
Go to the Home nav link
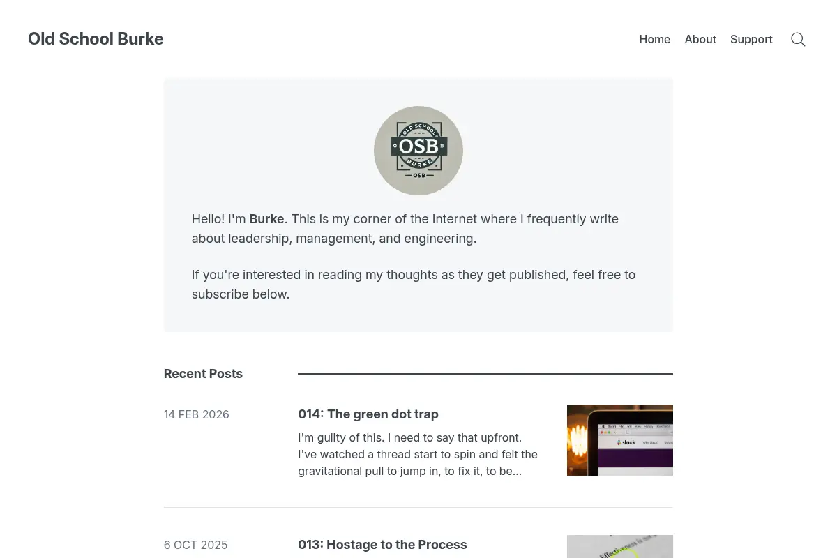pyautogui.click(x=654, y=40)
